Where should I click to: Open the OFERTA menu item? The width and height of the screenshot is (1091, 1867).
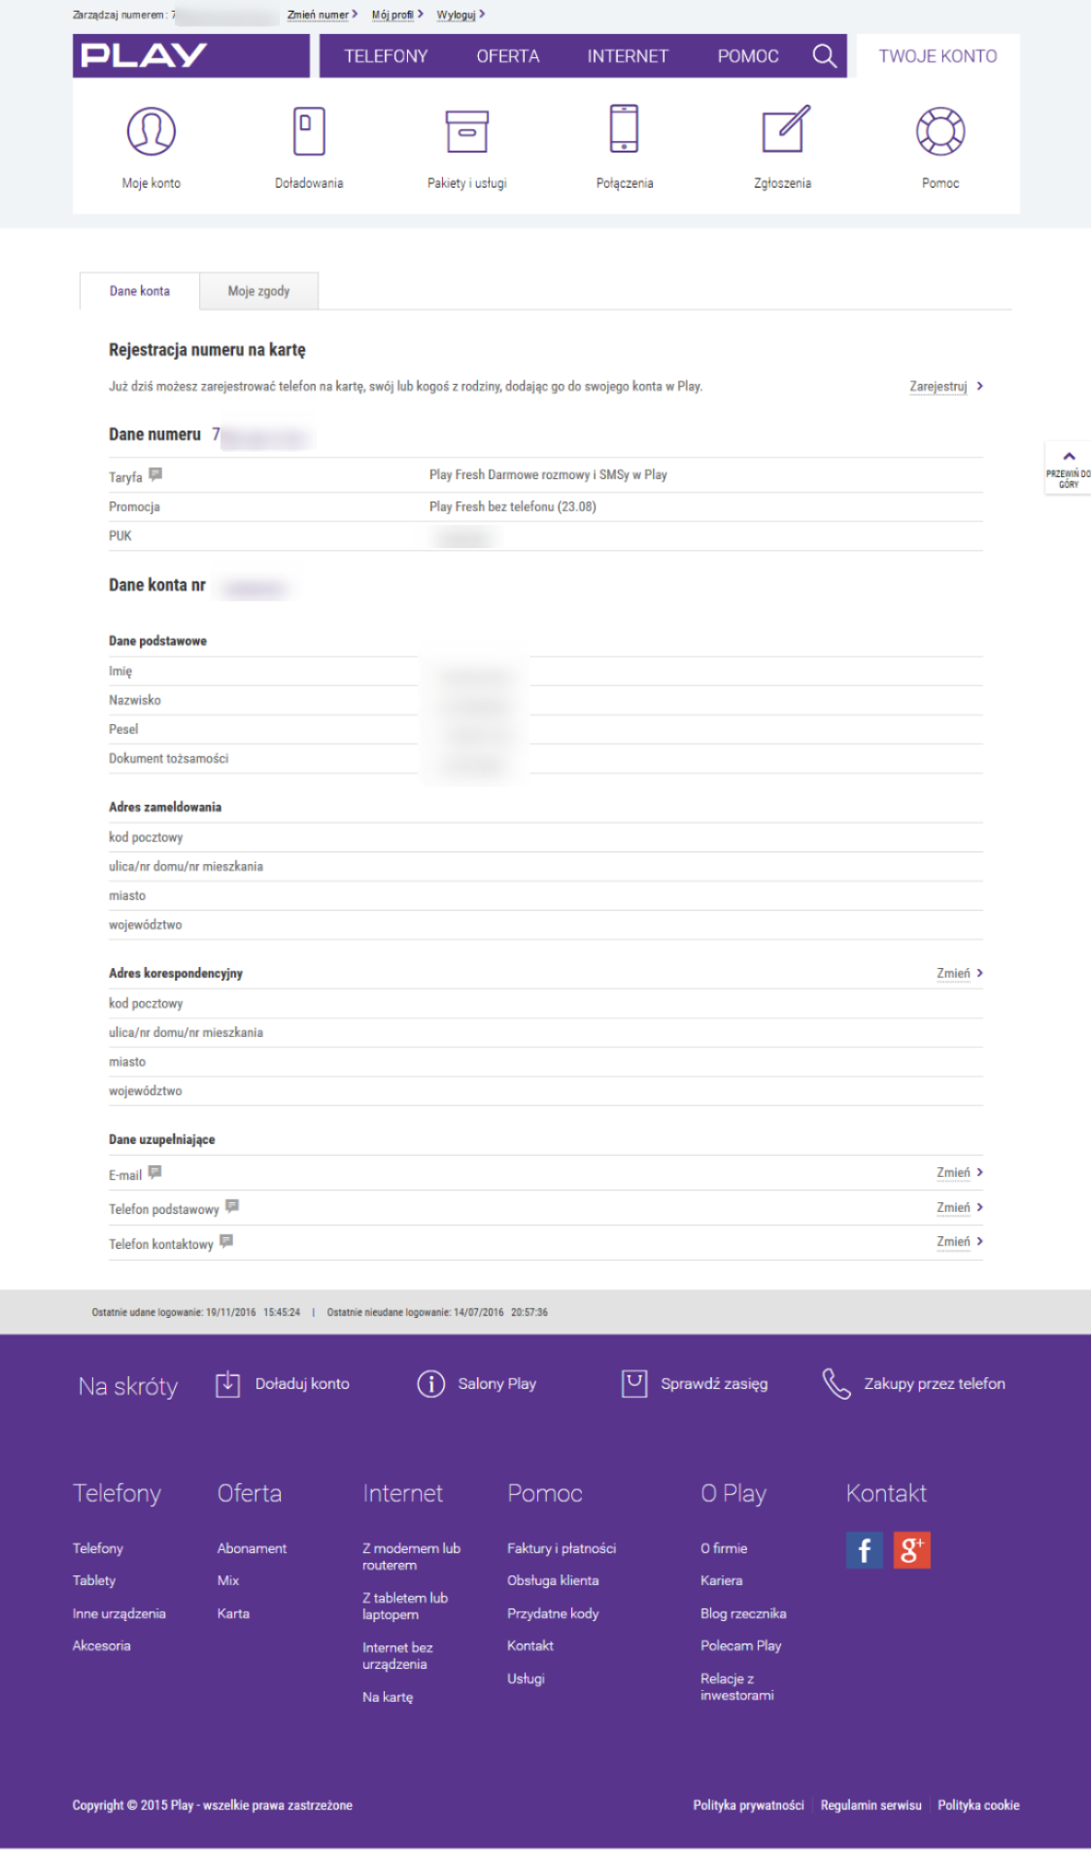pos(507,56)
